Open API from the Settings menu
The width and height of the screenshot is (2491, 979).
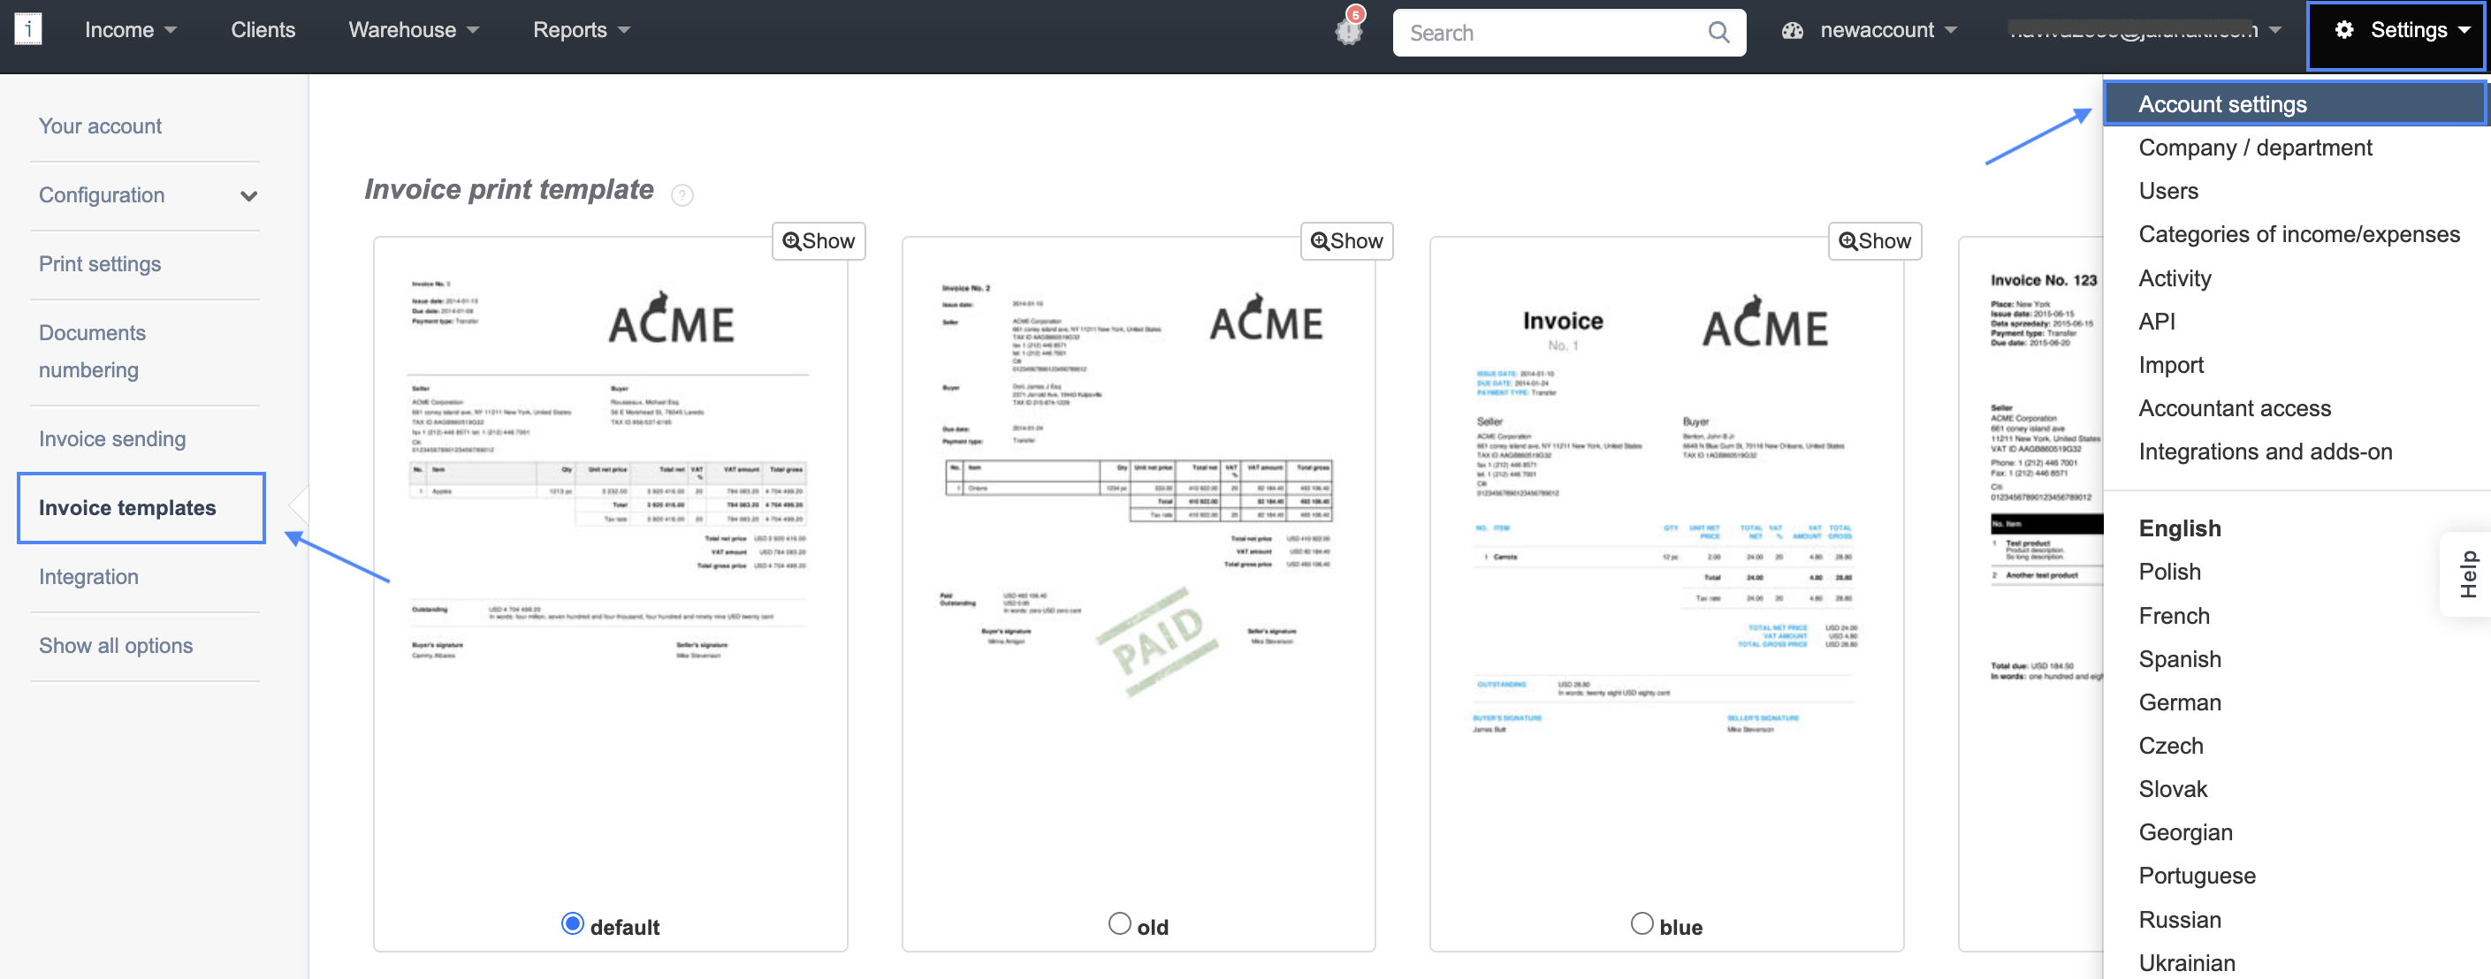pyautogui.click(x=2156, y=321)
